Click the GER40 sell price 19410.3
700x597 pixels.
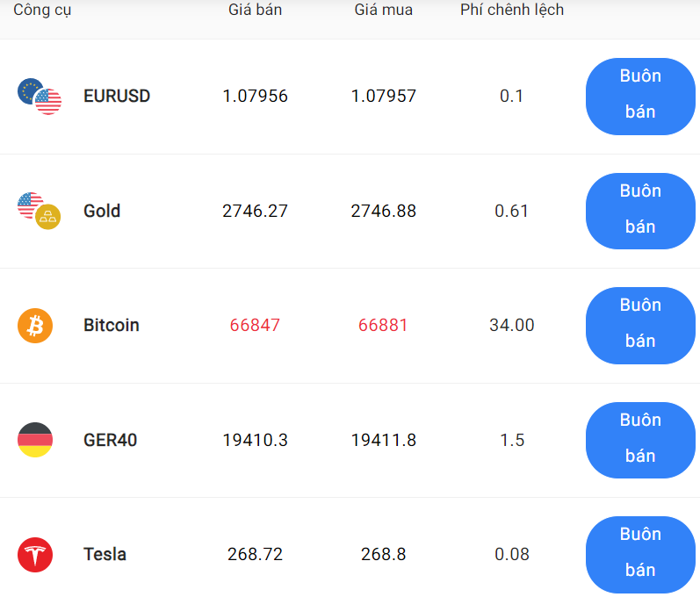pos(255,440)
